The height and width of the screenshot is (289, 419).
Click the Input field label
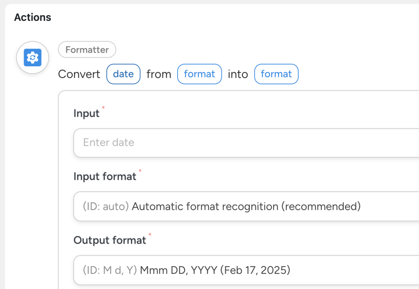tap(86, 113)
